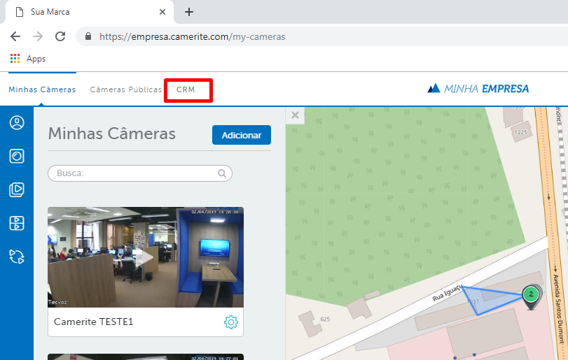Image resolution: width=568 pixels, height=360 pixels.
Task: Click the browser address bar URL
Action: (193, 36)
